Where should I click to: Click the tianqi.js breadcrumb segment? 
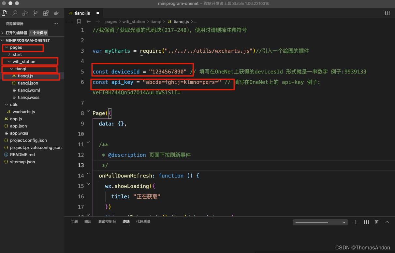click(181, 21)
